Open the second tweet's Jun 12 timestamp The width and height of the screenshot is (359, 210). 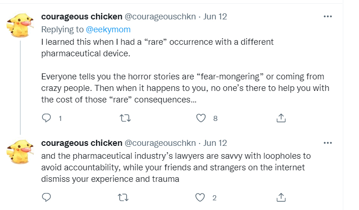point(215,143)
